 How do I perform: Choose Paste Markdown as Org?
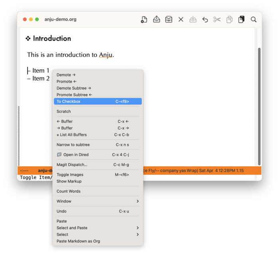98,241
